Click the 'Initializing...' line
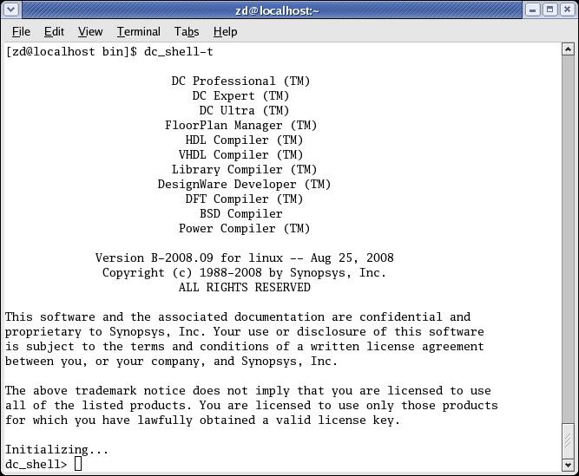579x476 pixels. click(x=56, y=450)
